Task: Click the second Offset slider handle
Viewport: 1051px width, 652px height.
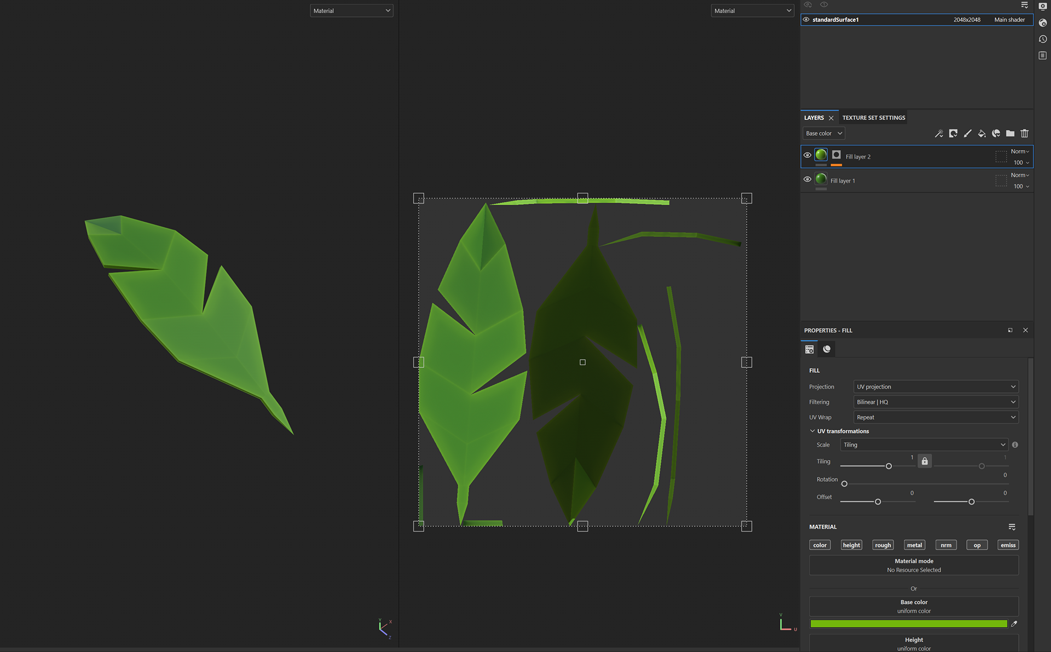Action: pos(972,502)
